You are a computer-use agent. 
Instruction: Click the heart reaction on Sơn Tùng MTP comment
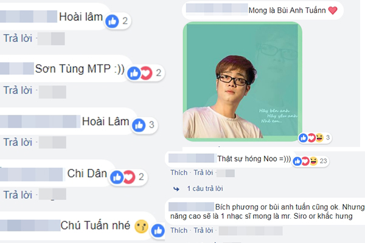pyautogui.click(x=147, y=74)
